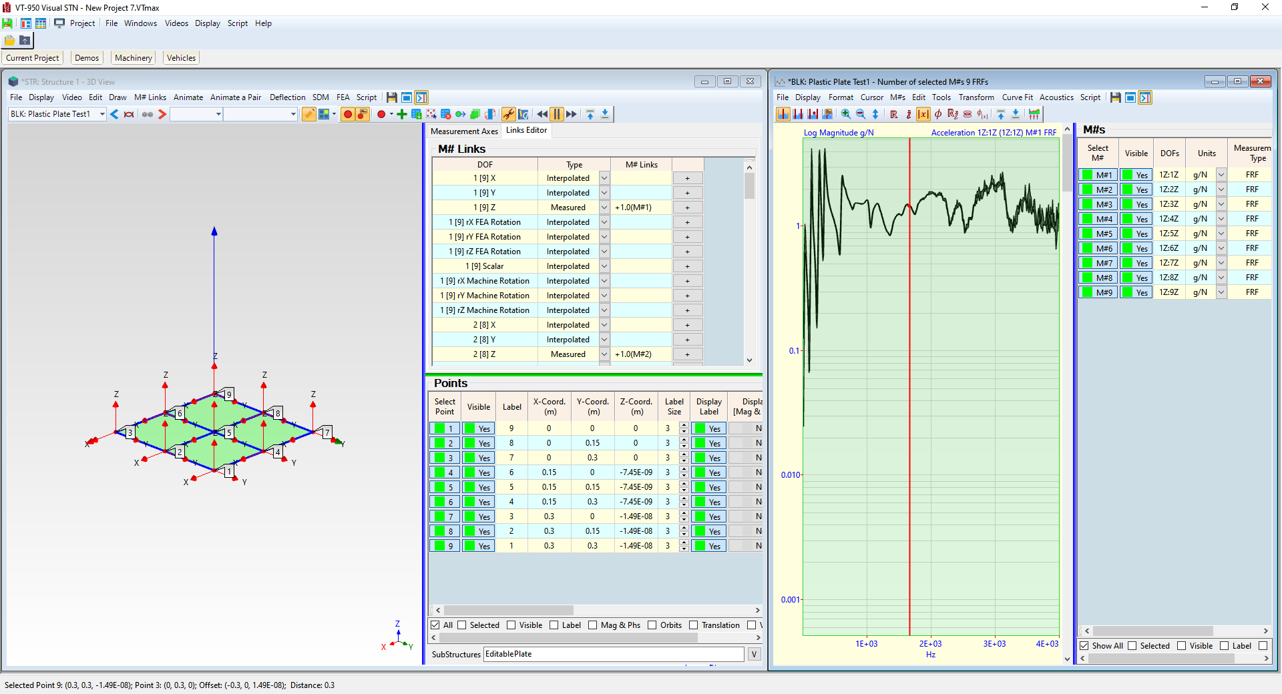This screenshot has height=694, width=1282.
Task: Click the pencil draw tool icon
Action: coord(308,114)
